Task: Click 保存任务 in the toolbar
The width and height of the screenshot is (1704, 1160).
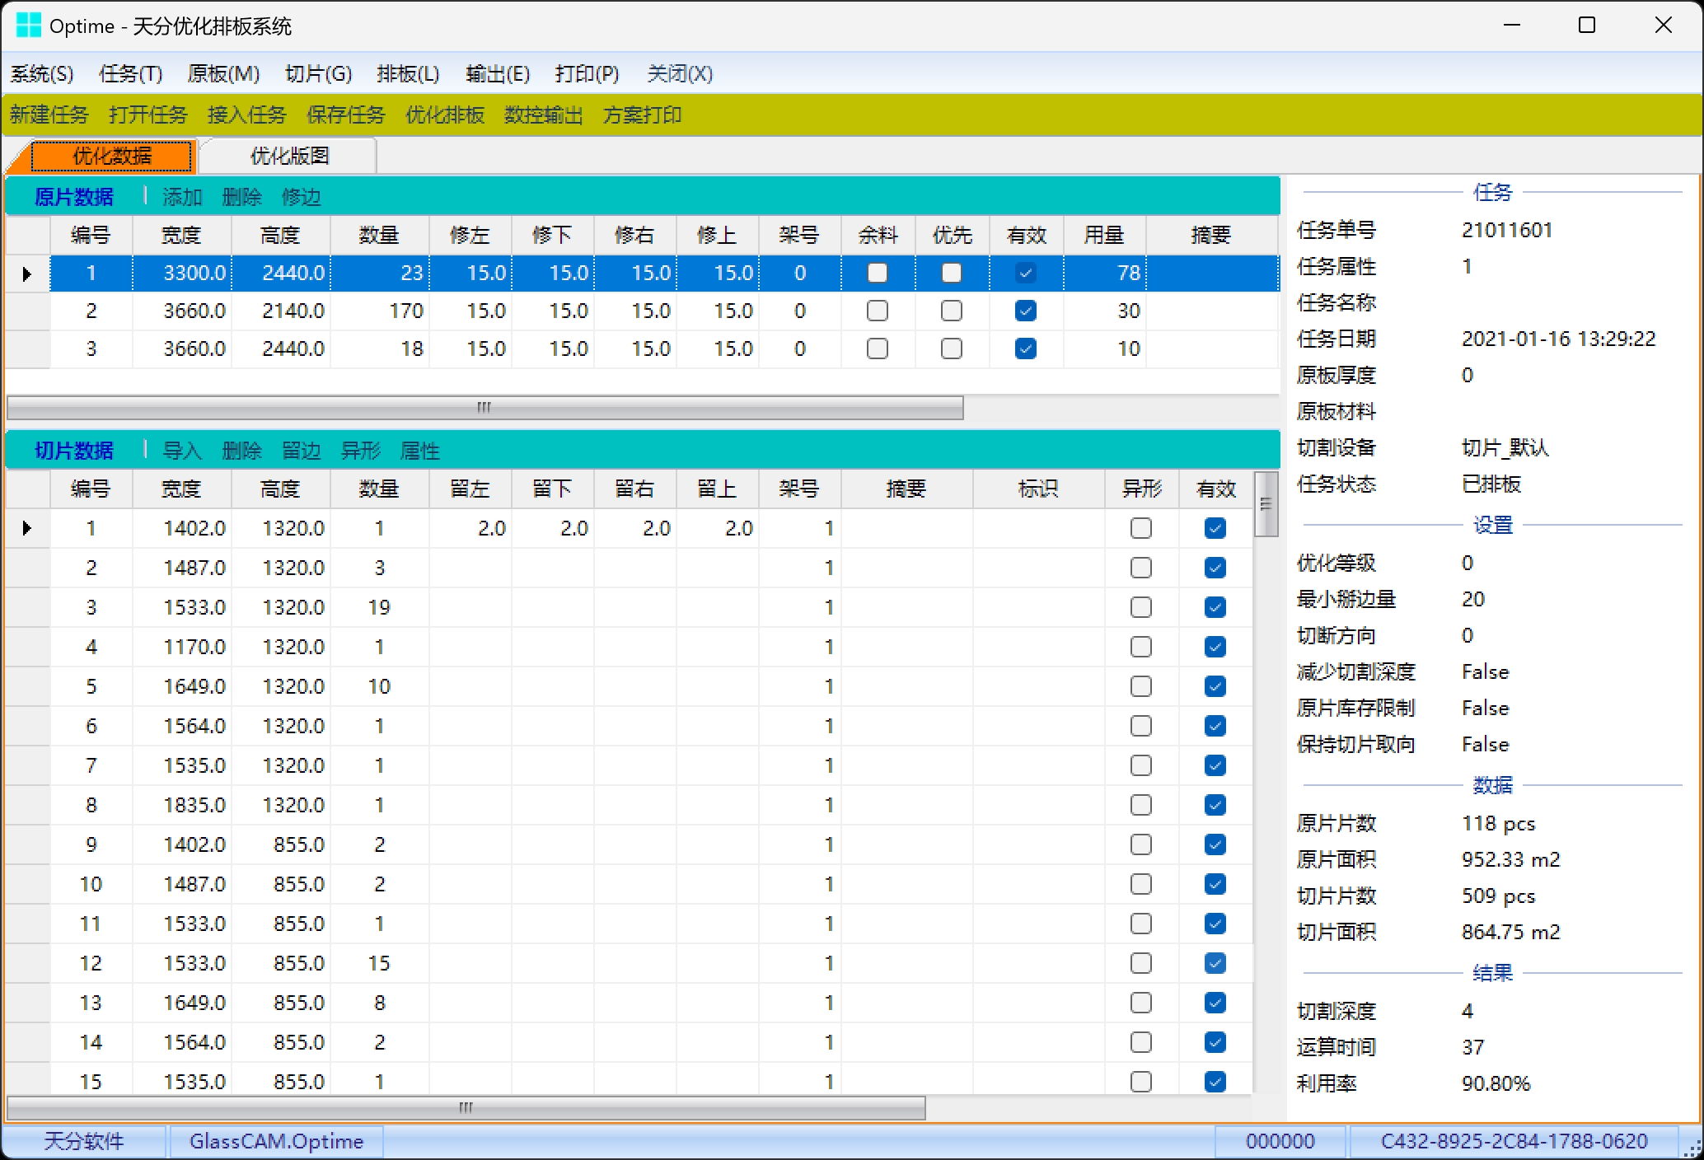Action: [345, 115]
